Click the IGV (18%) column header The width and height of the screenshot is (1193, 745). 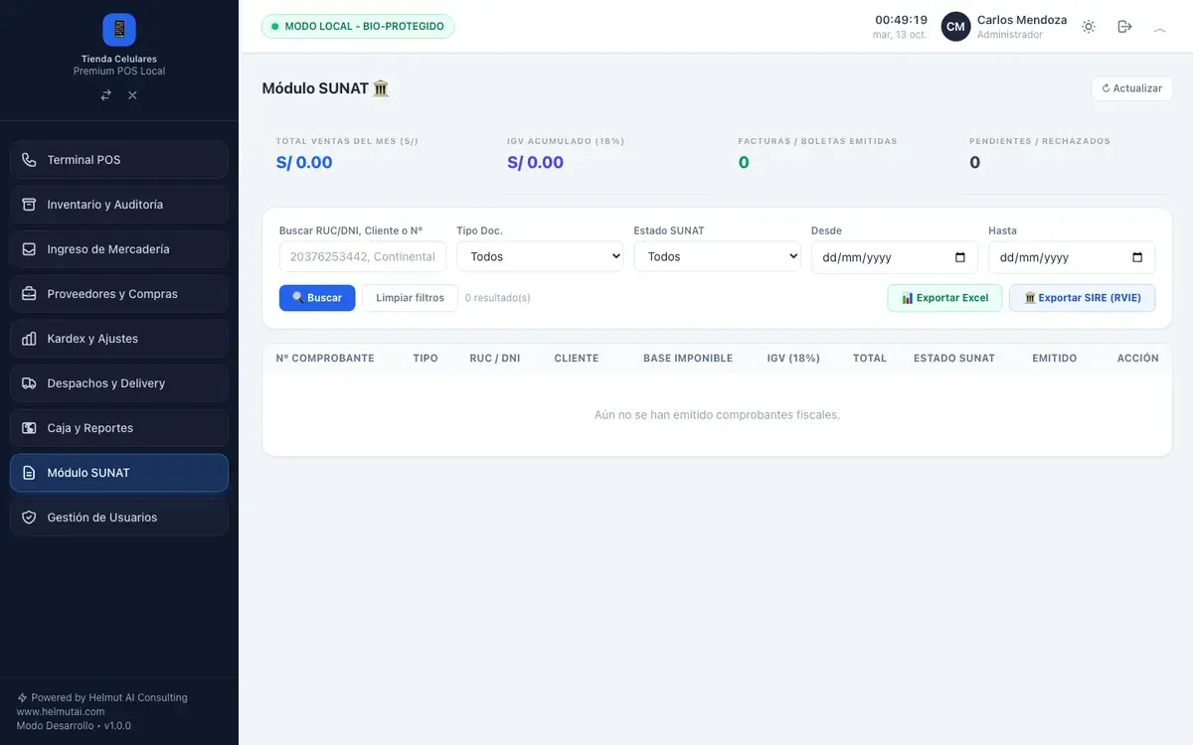point(793,359)
